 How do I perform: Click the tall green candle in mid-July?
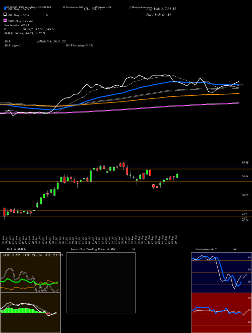pos(91,176)
